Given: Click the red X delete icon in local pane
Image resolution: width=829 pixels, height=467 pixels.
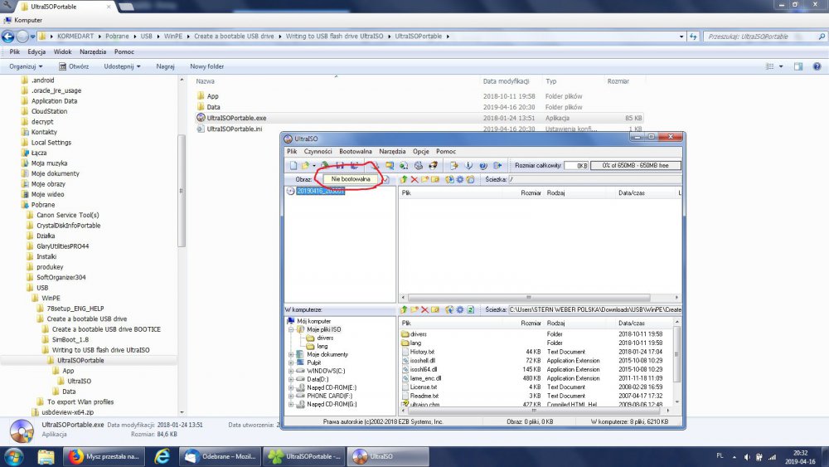Looking at the screenshot, I should [424, 309].
